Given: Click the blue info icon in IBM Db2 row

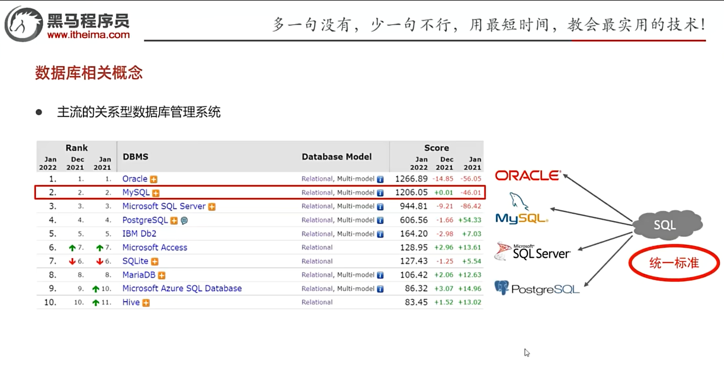Looking at the screenshot, I should point(380,234).
